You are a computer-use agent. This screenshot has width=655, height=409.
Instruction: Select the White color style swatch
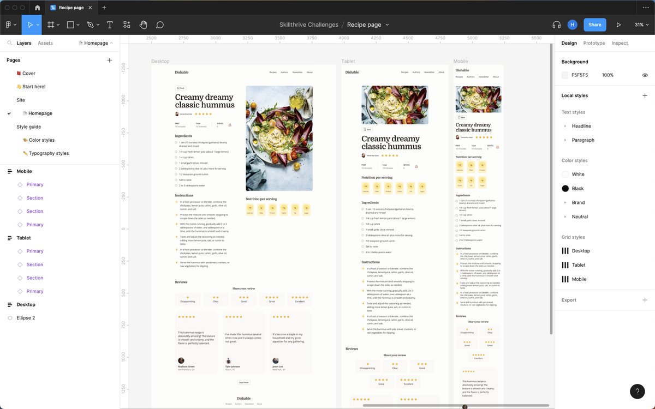click(x=565, y=175)
